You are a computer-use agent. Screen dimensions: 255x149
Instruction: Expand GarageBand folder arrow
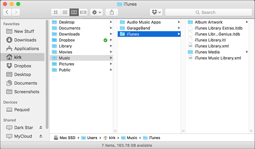click(179, 28)
